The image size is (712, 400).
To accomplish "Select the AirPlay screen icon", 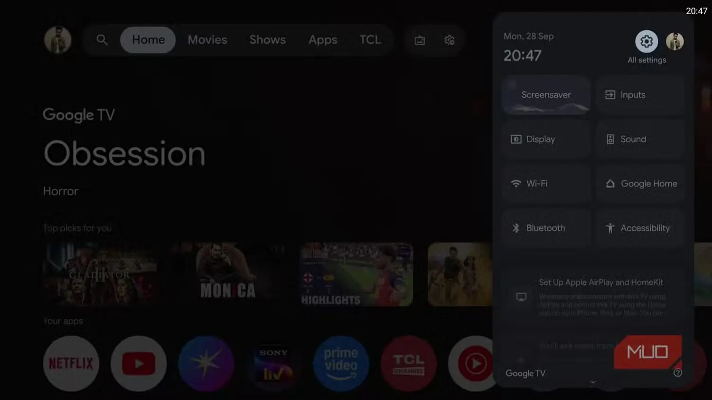I will [x=521, y=297].
